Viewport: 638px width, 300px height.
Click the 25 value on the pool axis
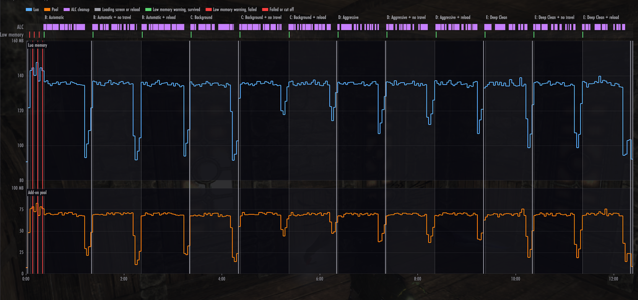coord(21,252)
